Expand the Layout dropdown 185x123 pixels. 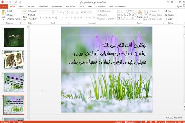(x=33, y=11)
